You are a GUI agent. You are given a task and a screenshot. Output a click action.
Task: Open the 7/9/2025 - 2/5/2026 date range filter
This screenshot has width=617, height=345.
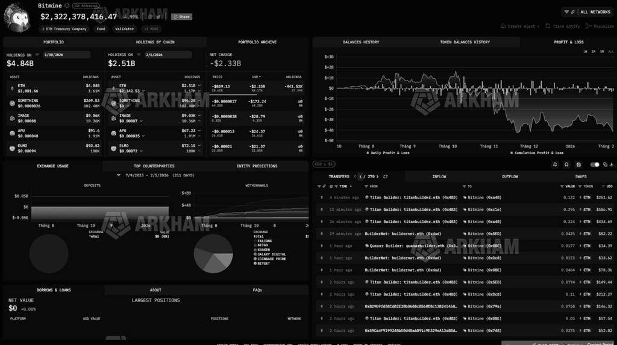[155, 175]
